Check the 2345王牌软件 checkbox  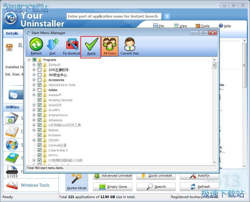(39, 70)
